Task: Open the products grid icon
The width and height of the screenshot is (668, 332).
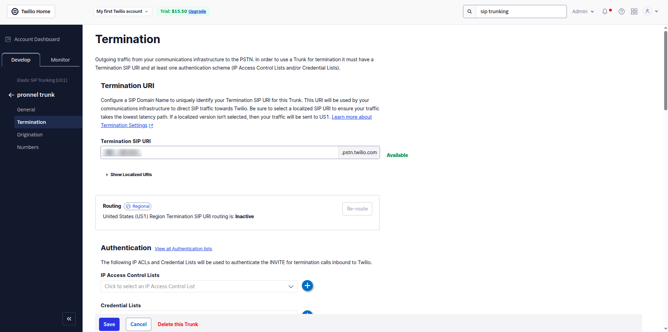Action: pos(634,11)
